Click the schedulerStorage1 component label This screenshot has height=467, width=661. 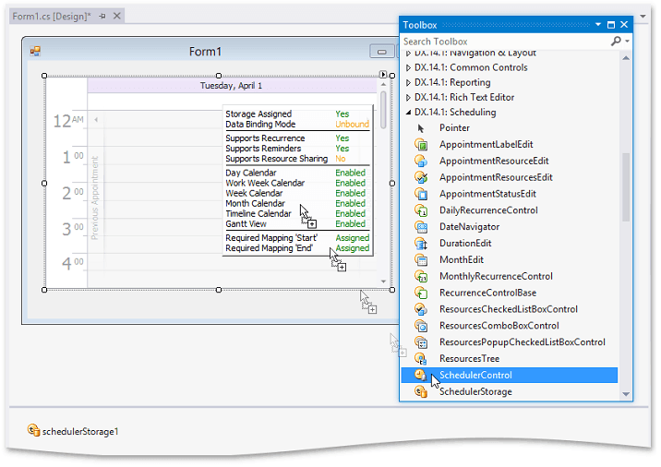[80, 432]
